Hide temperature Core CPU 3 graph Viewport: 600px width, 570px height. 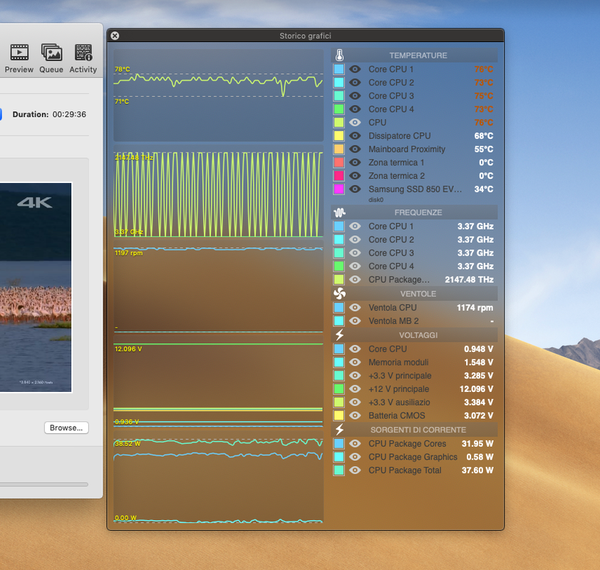pos(355,95)
